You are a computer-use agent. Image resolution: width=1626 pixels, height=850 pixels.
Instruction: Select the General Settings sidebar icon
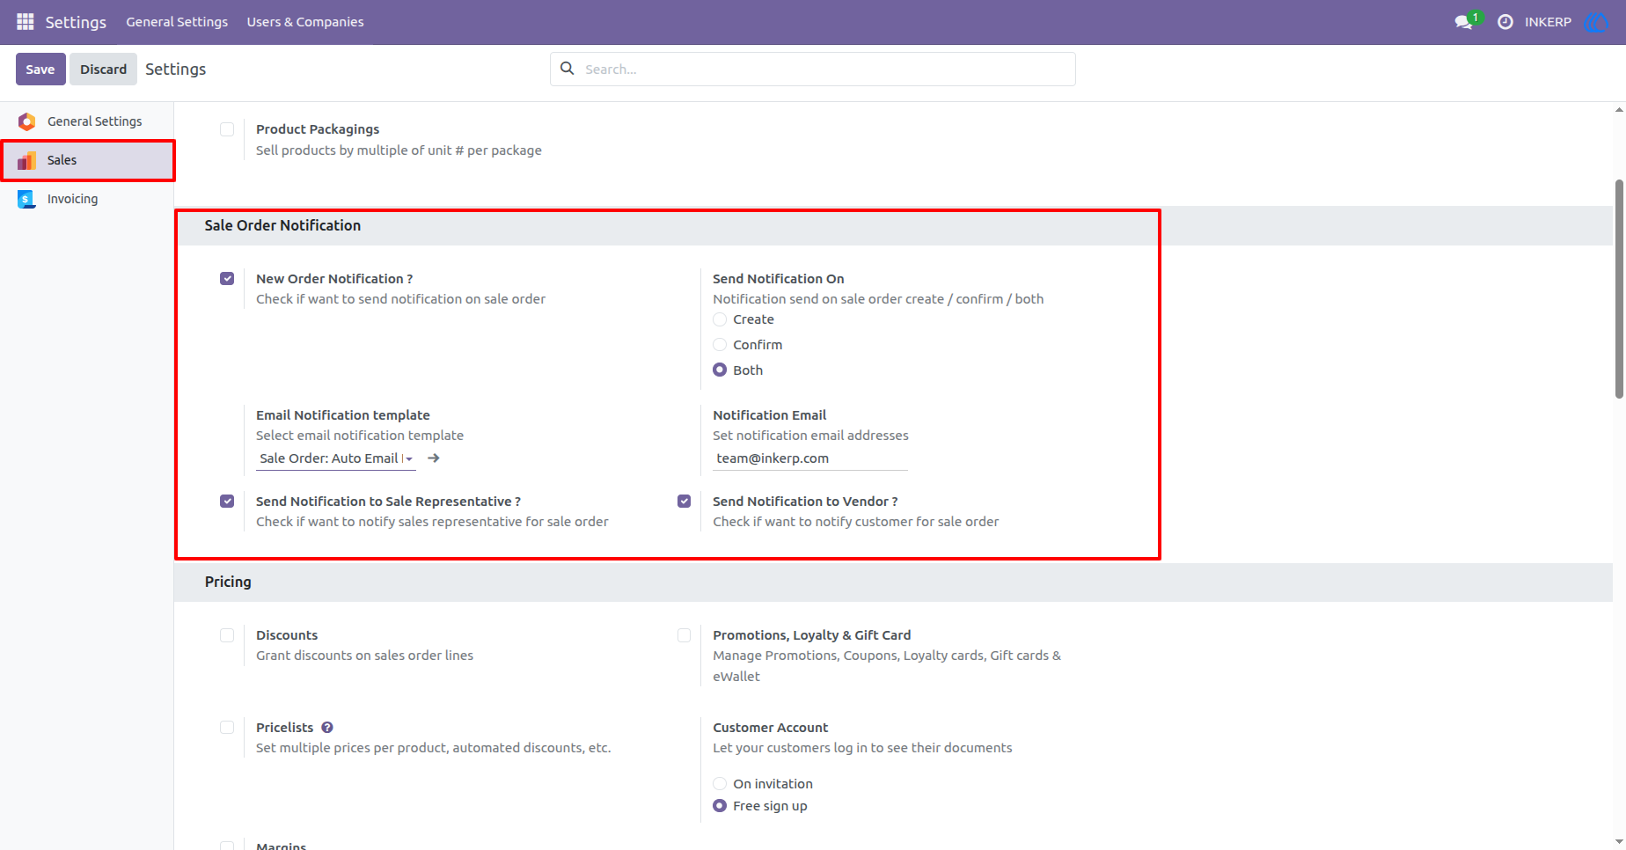tap(27, 121)
